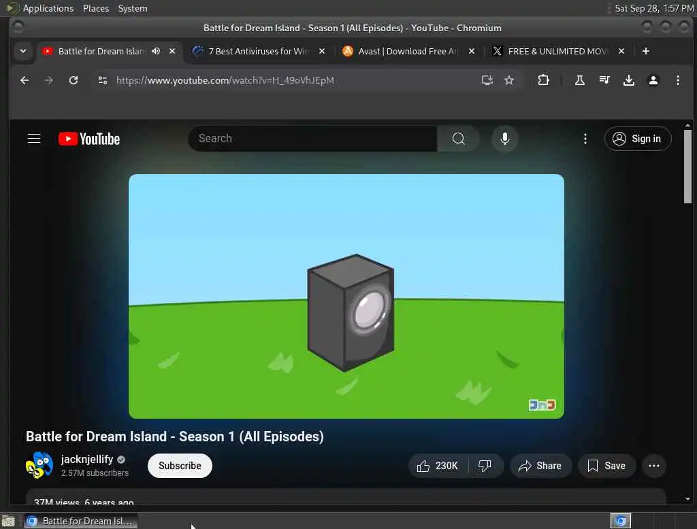Click the YouTube search input field
Image resolution: width=697 pixels, height=529 pixels.
coord(312,139)
